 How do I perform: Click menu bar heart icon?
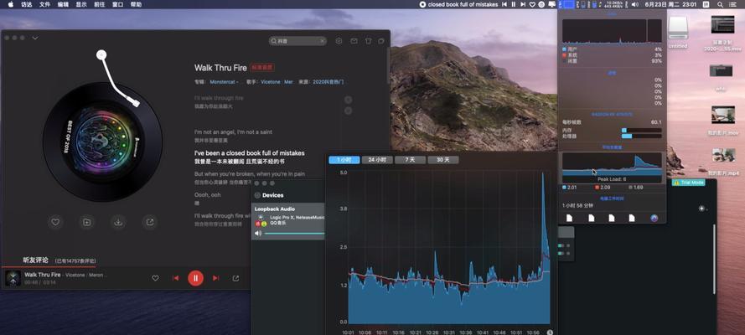tap(532, 4)
